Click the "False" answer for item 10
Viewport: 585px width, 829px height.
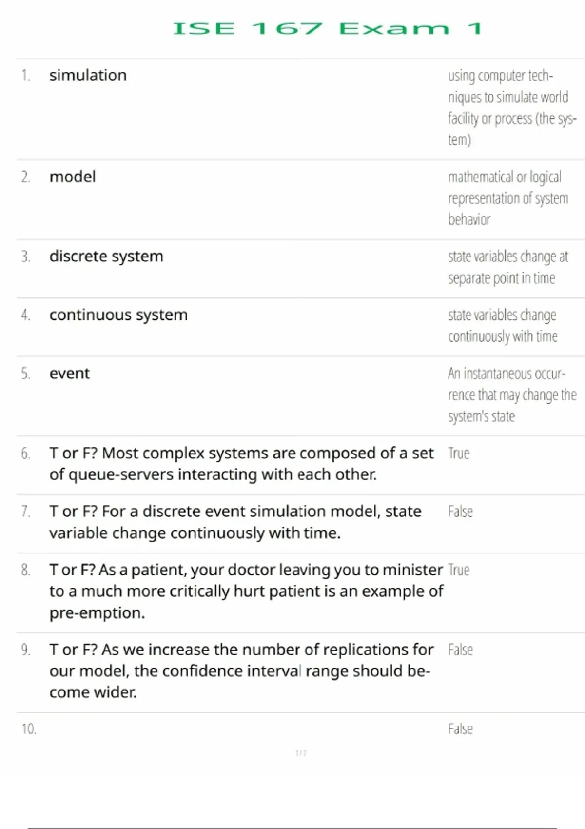coord(460,730)
